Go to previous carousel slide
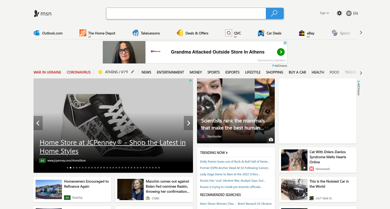Image resolution: width=390 pixels, height=209 pixels. point(38,123)
